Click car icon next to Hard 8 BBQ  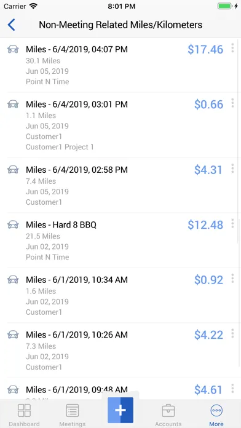[13, 224]
